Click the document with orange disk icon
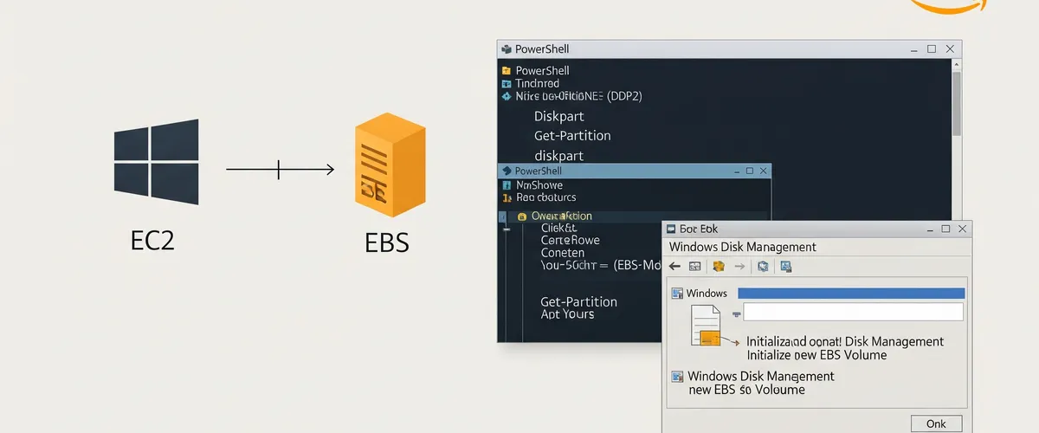The height and width of the screenshot is (433, 1039). (x=706, y=326)
